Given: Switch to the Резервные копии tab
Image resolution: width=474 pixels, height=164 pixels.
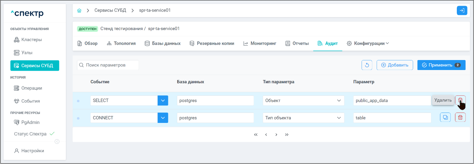Looking at the screenshot, I should (212, 43).
